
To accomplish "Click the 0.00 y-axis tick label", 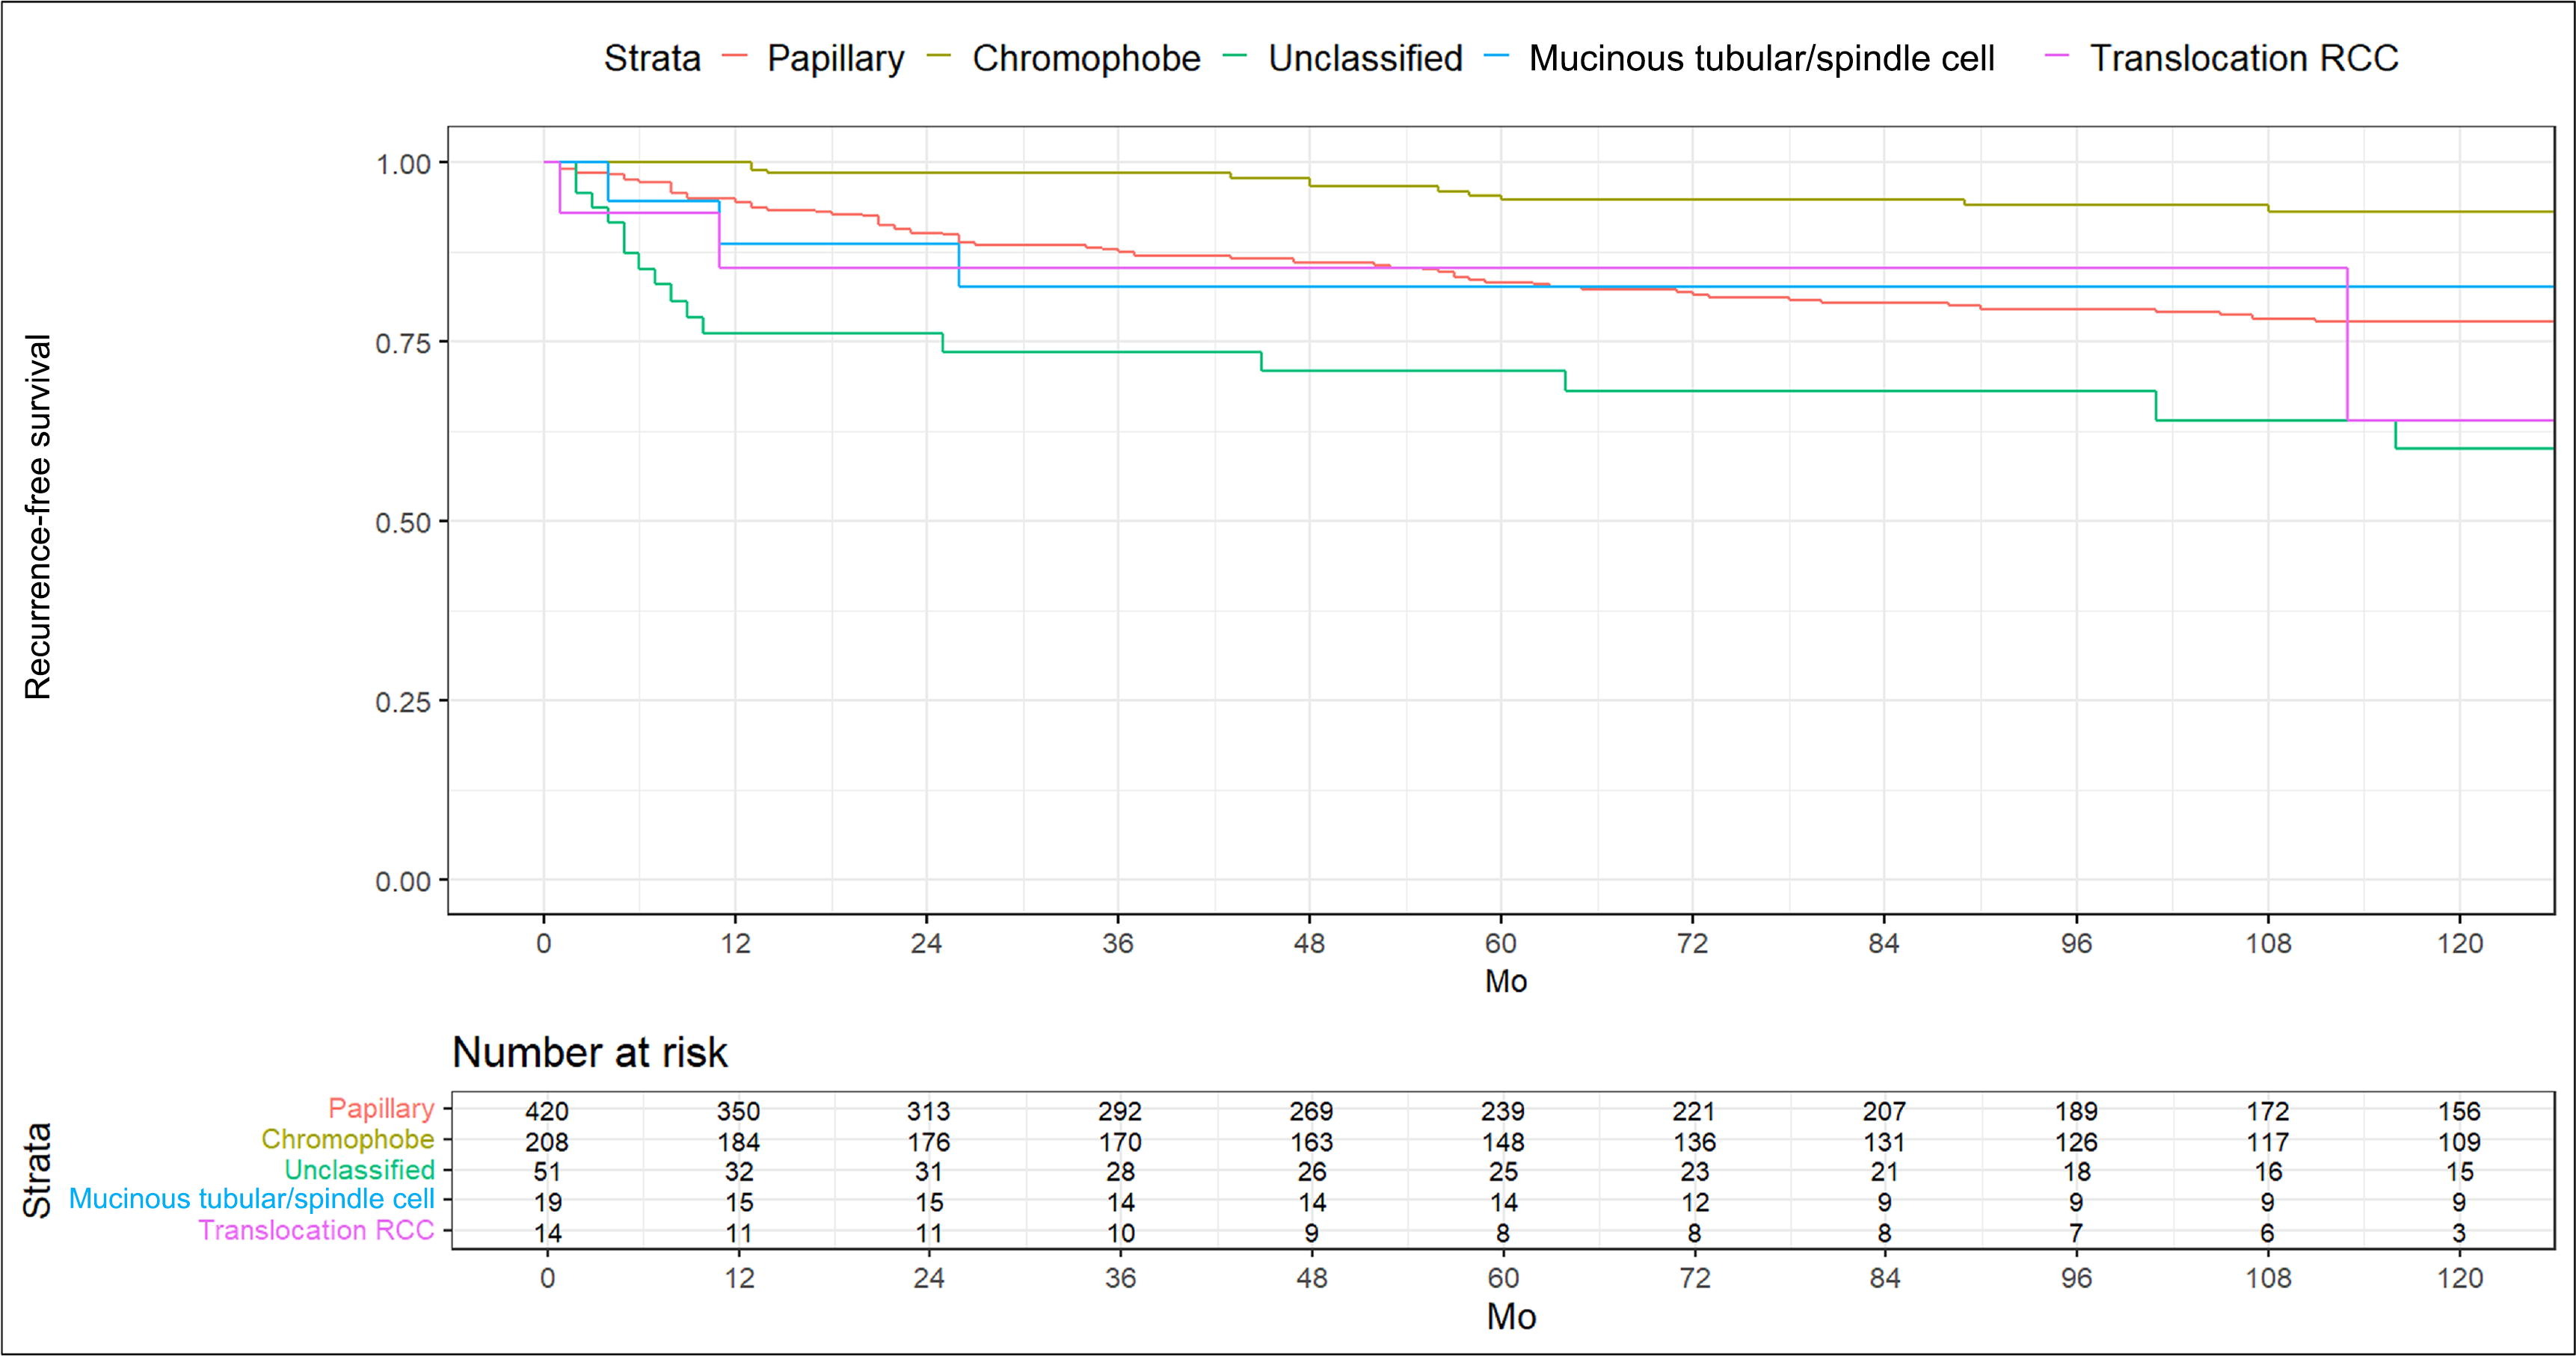I will 403,881.
